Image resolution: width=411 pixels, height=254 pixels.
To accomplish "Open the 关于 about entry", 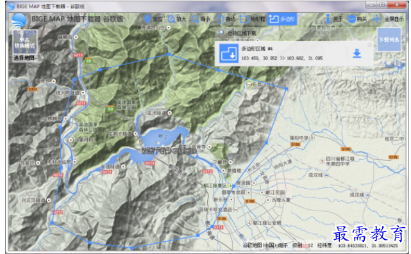I will click(333, 19).
